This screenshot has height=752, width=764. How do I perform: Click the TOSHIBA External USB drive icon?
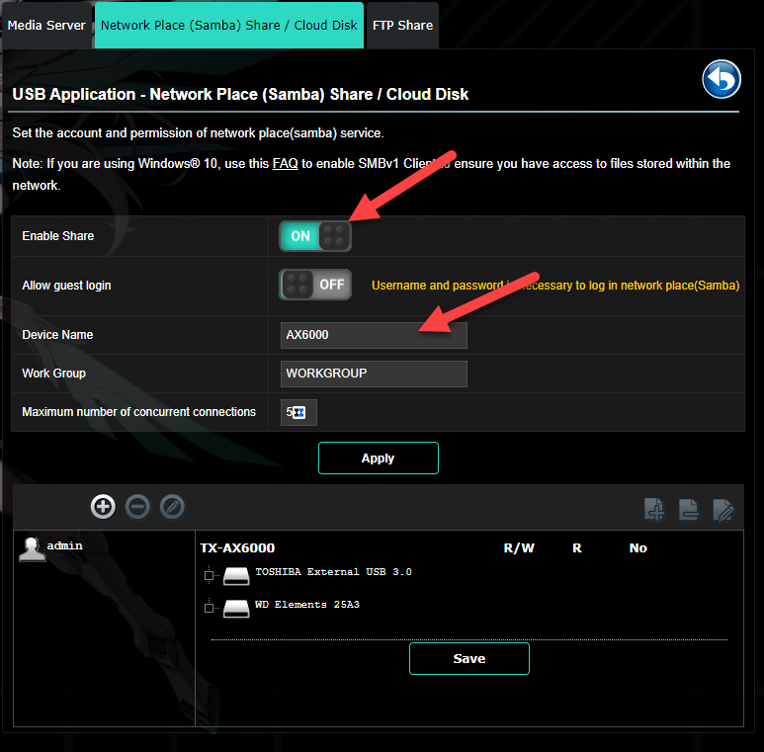coord(237,575)
